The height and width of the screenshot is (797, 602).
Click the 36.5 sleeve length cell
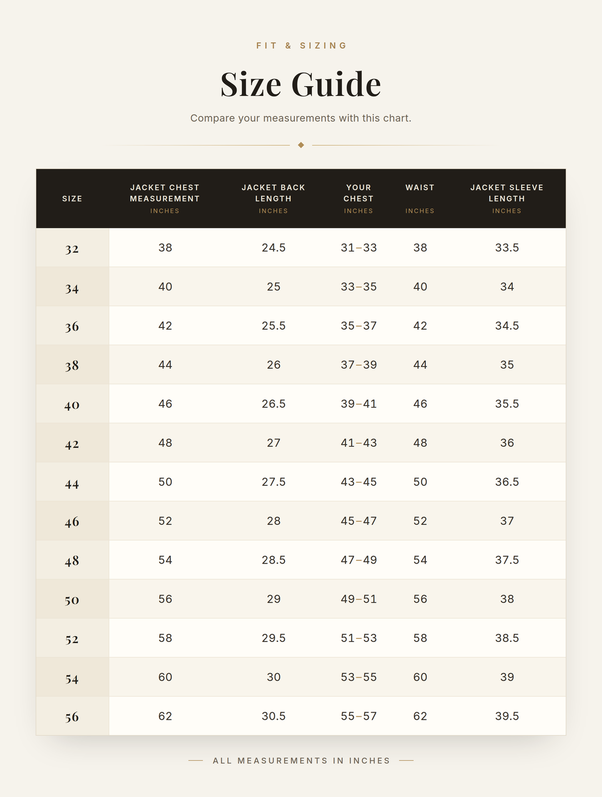(x=507, y=482)
